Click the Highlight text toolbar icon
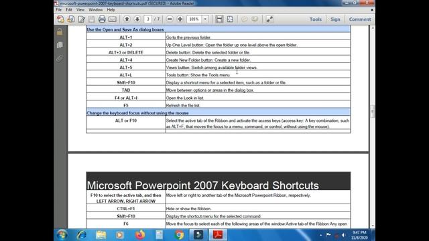Image resolution: width=429 pixels, height=241 pixels. 255,19
